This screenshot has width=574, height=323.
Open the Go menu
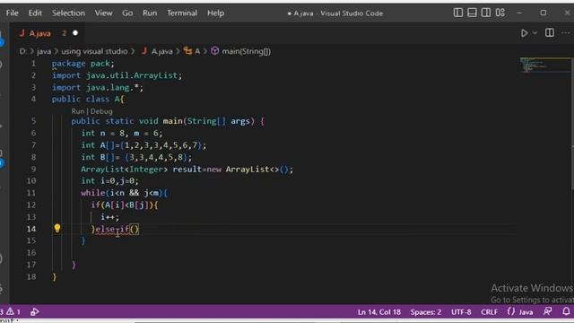pos(127,13)
